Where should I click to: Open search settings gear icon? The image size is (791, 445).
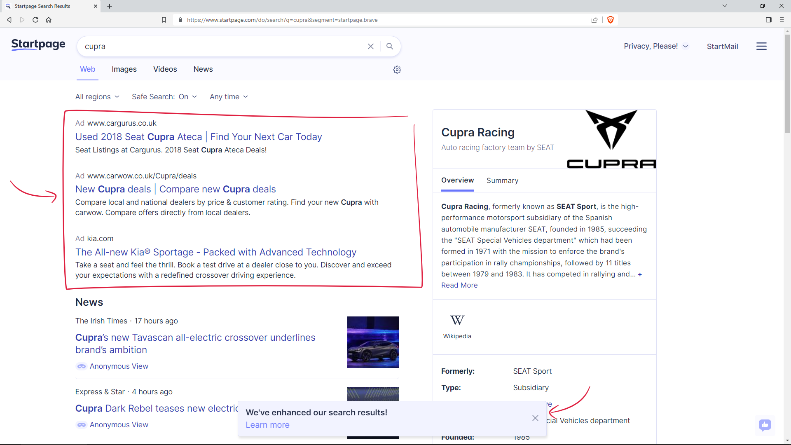(x=397, y=70)
